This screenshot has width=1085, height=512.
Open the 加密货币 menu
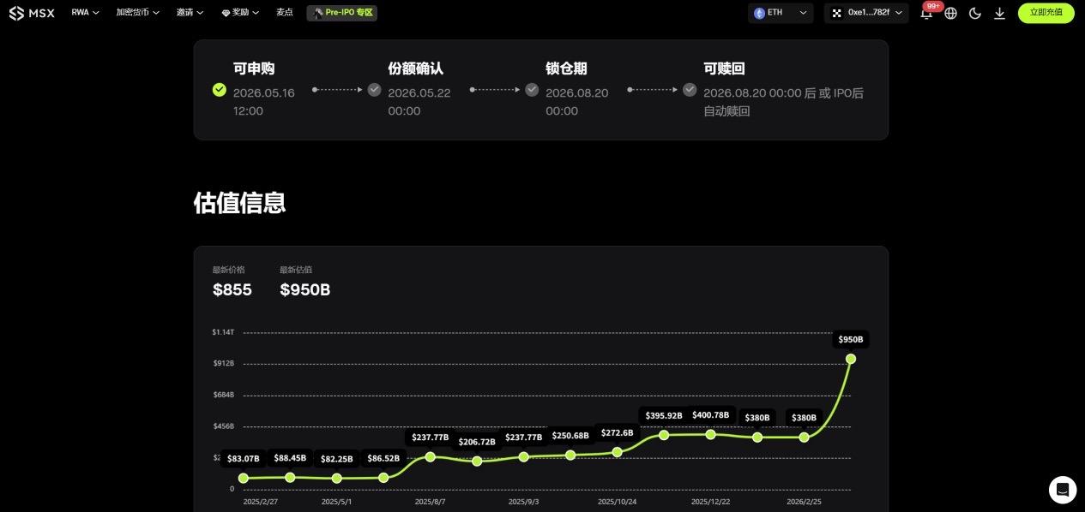tap(137, 13)
